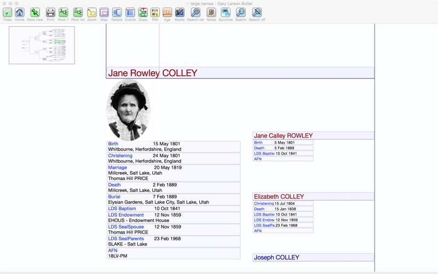Toggle the Media icon
Viewport: 438px width, 274px height.
click(180, 13)
